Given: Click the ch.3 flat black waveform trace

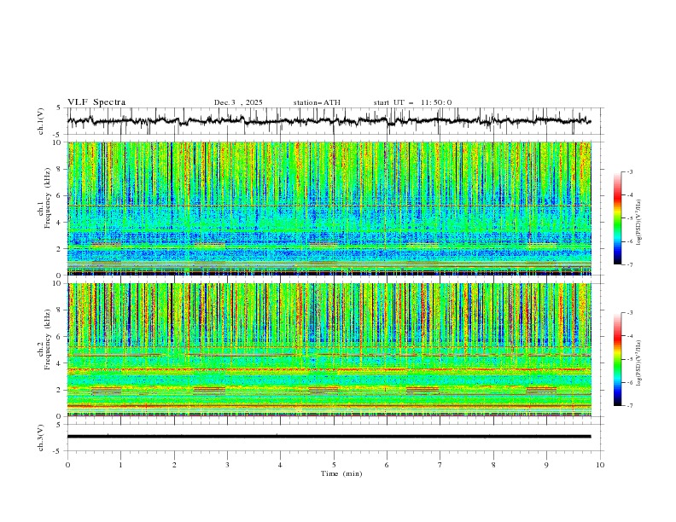Looking at the screenshot, I should click(333, 437).
